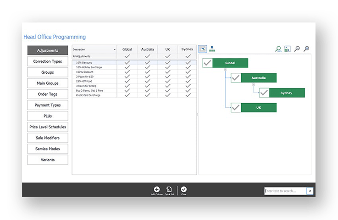Click the Global column header
Viewport: 338px width, 220px height.
[x=127, y=49]
